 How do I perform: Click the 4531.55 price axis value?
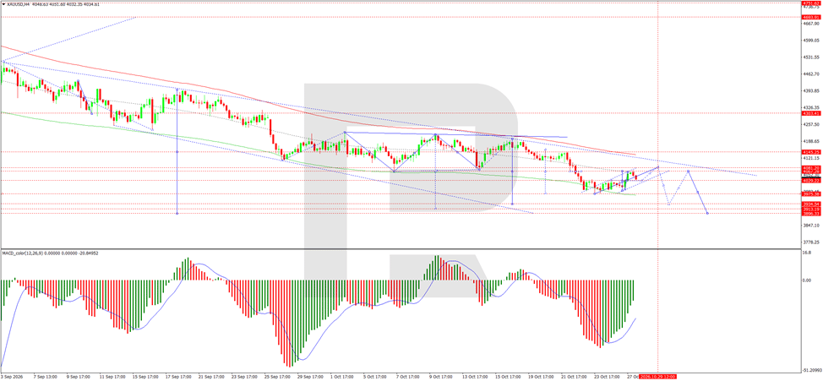pyautogui.click(x=811, y=57)
